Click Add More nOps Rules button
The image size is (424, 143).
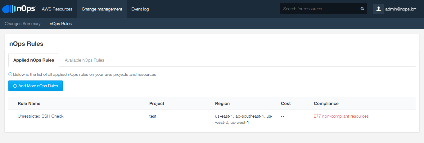pos(35,86)
